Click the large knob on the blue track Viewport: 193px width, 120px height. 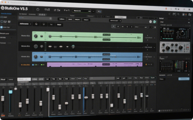click(x=35, y=57)
